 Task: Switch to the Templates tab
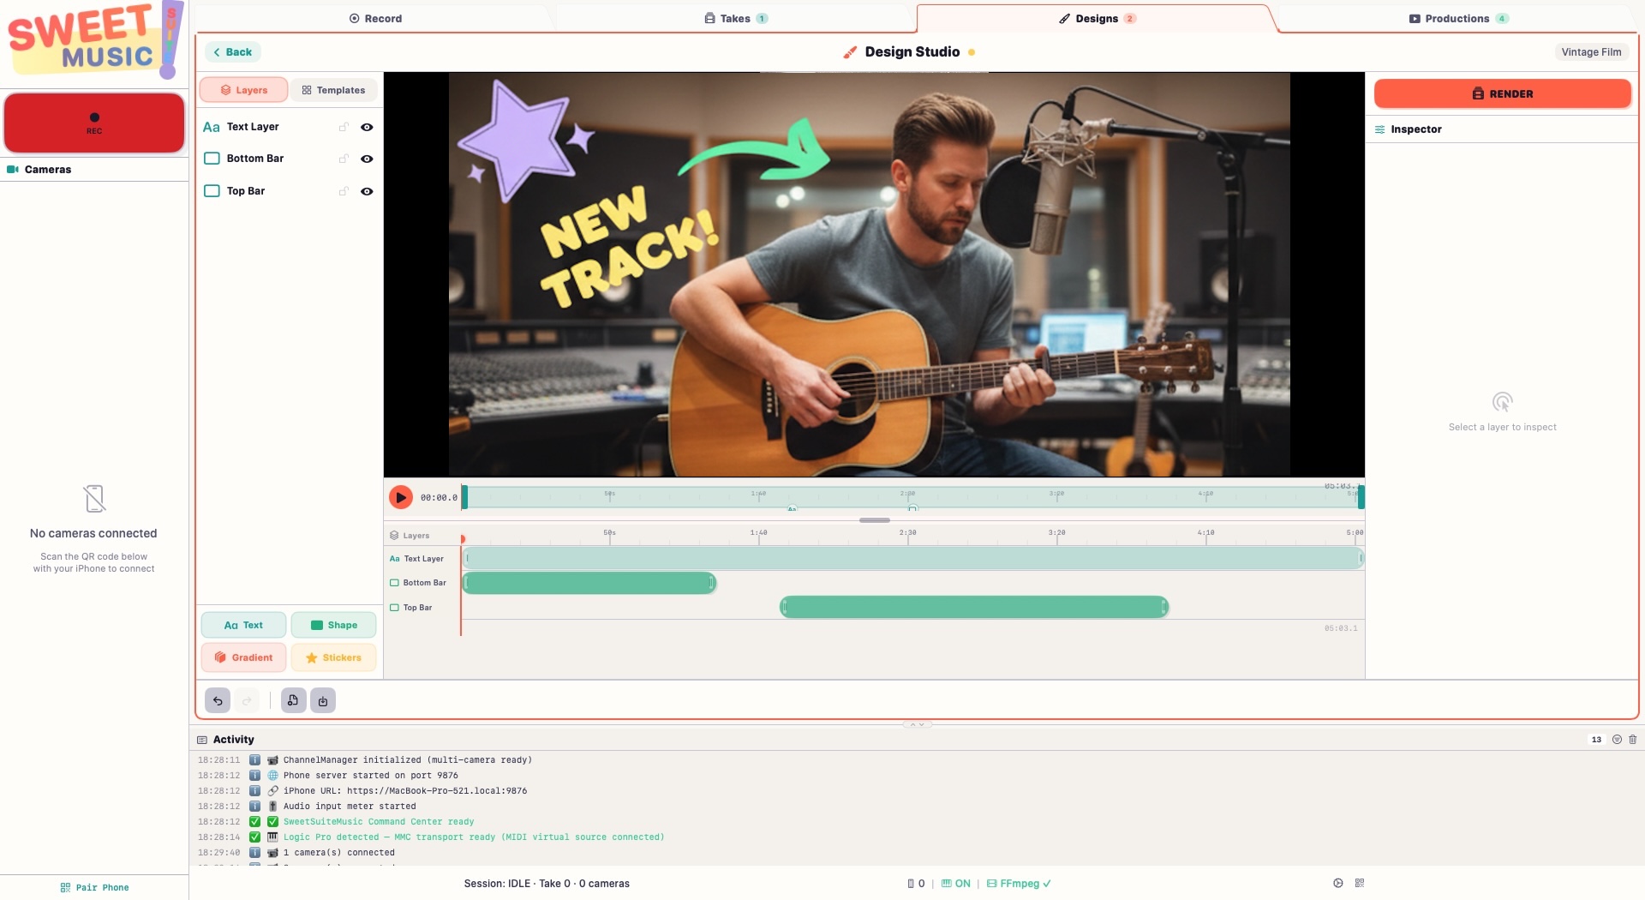[x=334, y=89]
